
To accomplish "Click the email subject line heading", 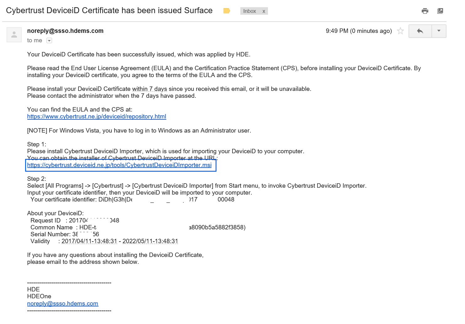I will pyautogui.click(x=109, y=11).
